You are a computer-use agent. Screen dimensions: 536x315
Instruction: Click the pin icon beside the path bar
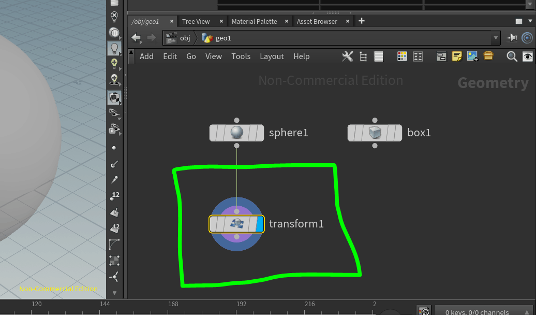[512, 38]
